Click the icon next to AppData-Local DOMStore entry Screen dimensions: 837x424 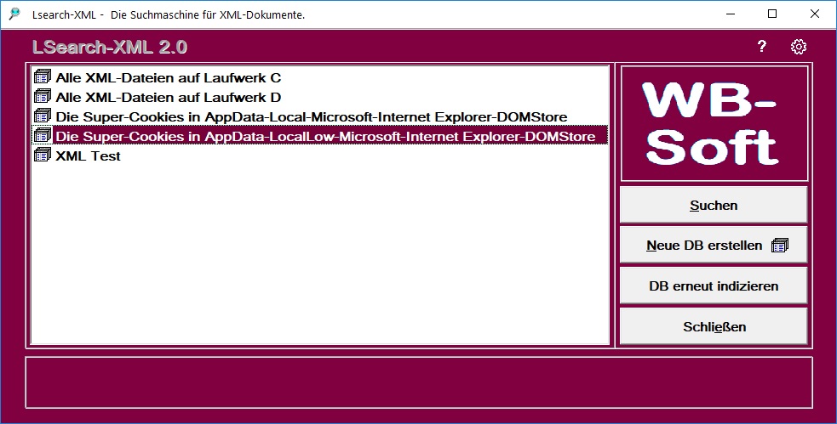[x=43, y=116]
